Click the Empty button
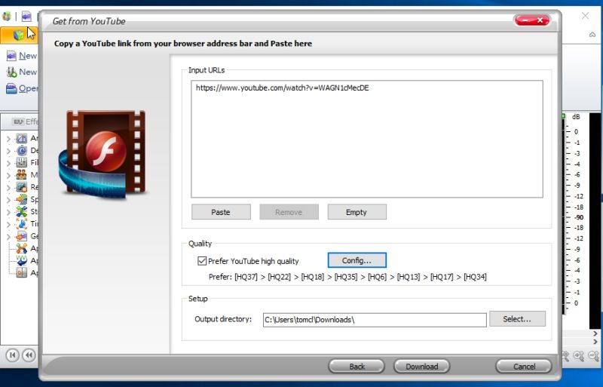The height and width of the screenshot is (387, 603). click(357, 212)
